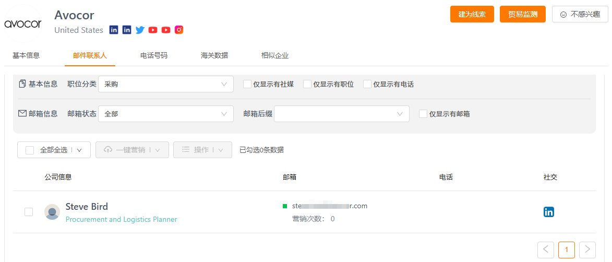Go to the 海关数据 tab

coord(214,55)
